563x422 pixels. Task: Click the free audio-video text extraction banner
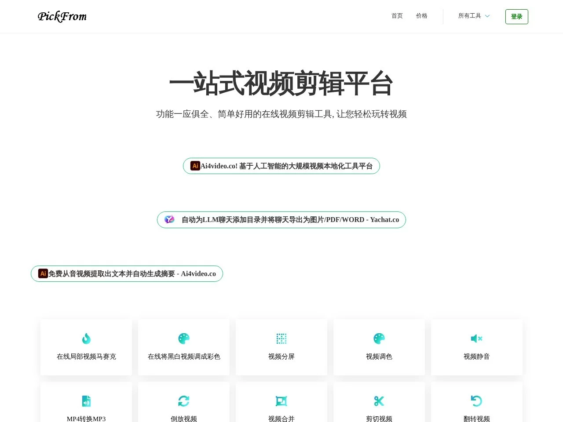coord(127,274)
